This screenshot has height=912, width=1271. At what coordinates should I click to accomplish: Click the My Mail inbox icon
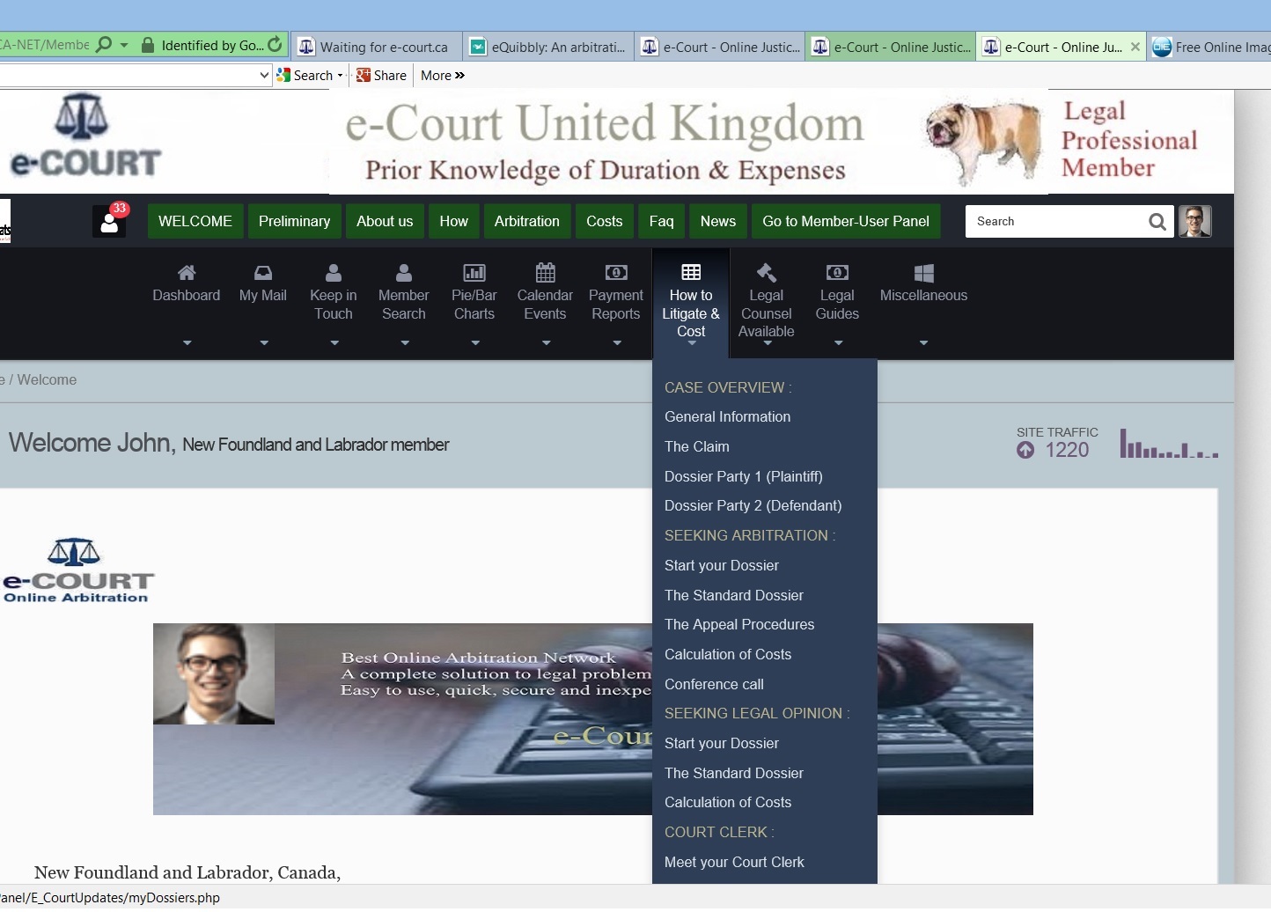pyautogui.click(x=263, y=273)
